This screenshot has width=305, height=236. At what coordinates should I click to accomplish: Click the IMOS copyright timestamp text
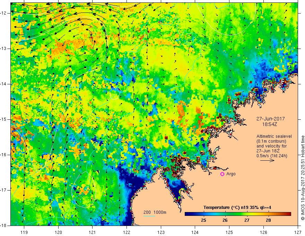303,178
